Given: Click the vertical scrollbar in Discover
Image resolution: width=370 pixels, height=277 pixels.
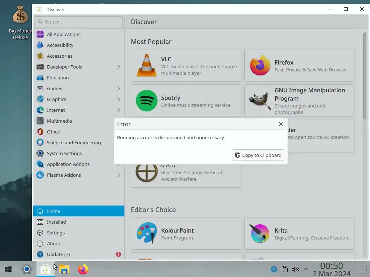Looking at the screenshot, I should pyautogui.click(x=365, y=76).
